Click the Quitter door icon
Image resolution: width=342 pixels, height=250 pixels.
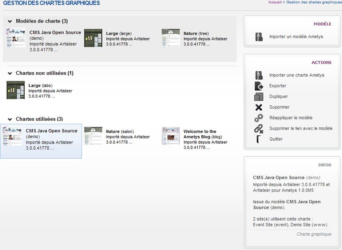[259, 139]
